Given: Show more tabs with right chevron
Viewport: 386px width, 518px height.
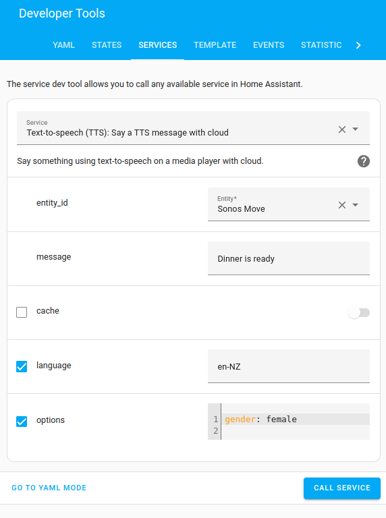Looking at the screenshot, I should pos(358,45).
